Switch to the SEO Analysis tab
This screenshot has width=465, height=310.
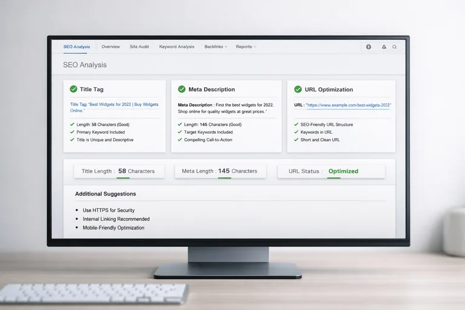coord(76,47)
